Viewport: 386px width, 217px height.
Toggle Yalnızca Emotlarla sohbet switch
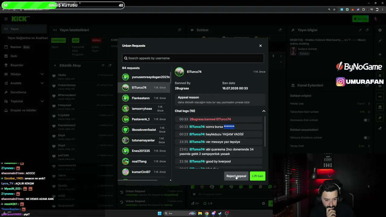(x=366, y=138)
